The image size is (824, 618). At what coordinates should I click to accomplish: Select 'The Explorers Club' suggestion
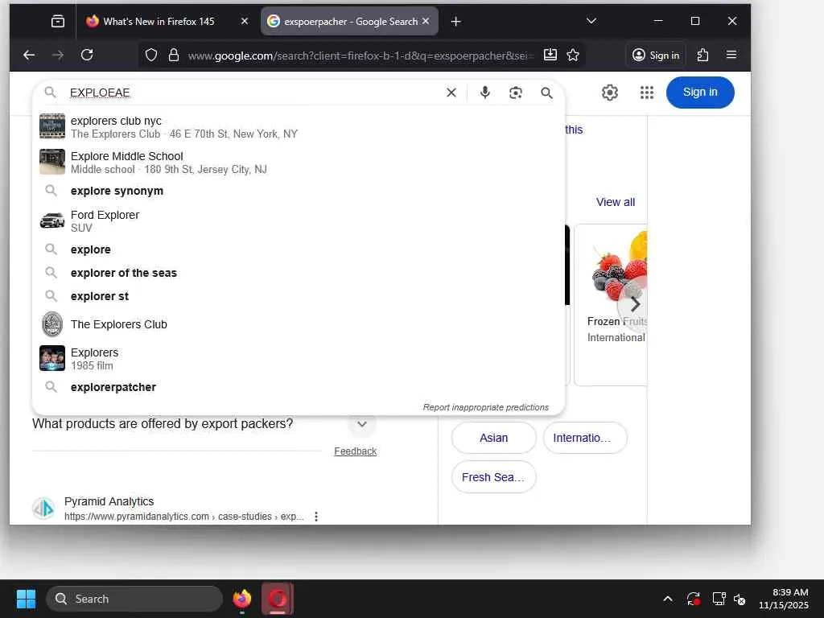coord(299,324)
